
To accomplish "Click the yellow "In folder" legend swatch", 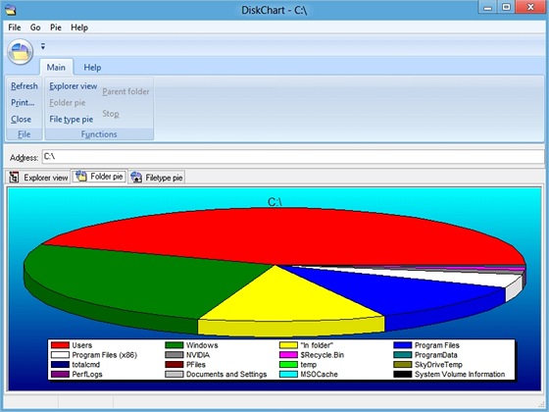I will point(288,345).
